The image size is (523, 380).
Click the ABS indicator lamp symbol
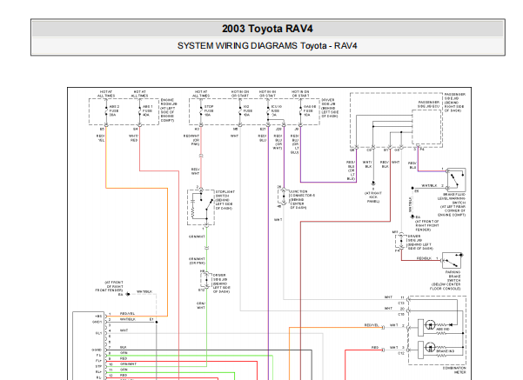coord(430,324)
